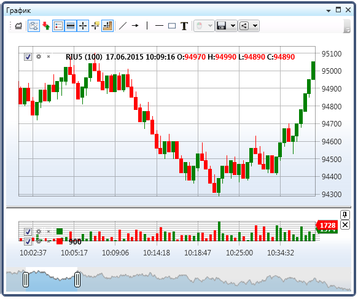Image resolution: width=358 pixels, height=299 pixels.
Task: Open the save options dropdown arrow
Action: pos(233,26)
